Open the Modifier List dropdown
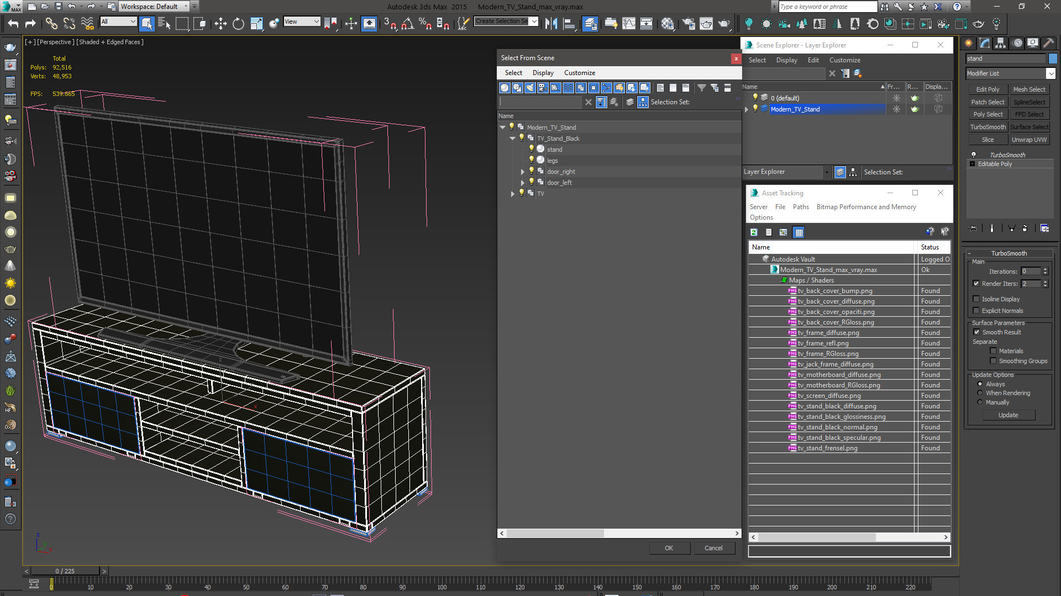 point(1051,73)
